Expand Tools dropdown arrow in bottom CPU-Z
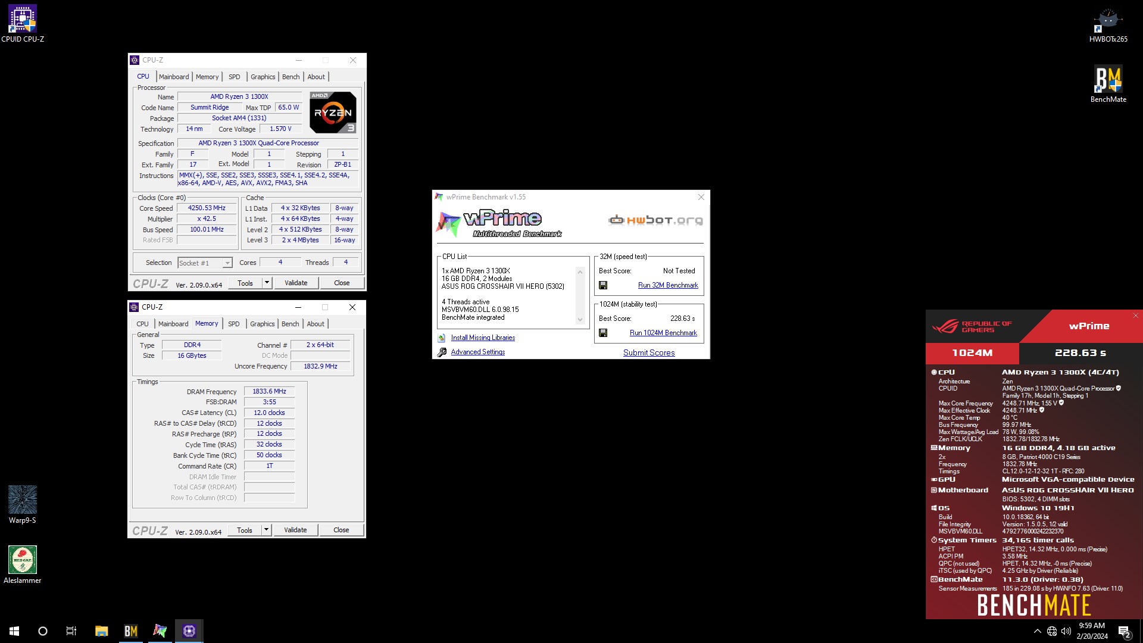1143x643 pixels. click(267, 530)
